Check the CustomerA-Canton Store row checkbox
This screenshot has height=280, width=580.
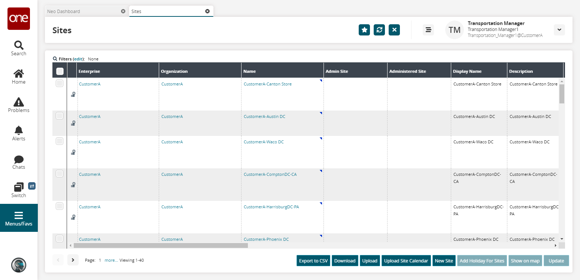(60, 84)
